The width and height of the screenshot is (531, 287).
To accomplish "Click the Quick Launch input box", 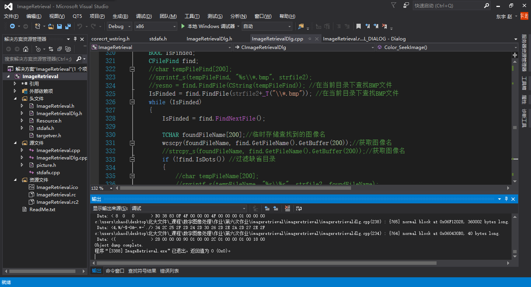I will (x=448, y=5).
